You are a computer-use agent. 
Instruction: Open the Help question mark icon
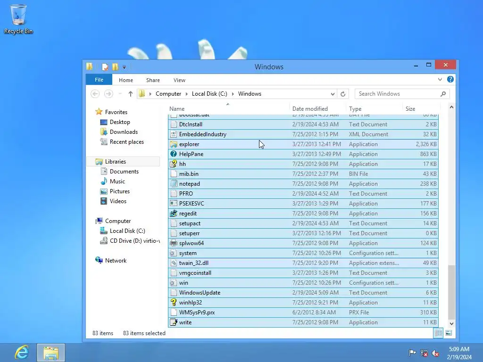point(450,79)
